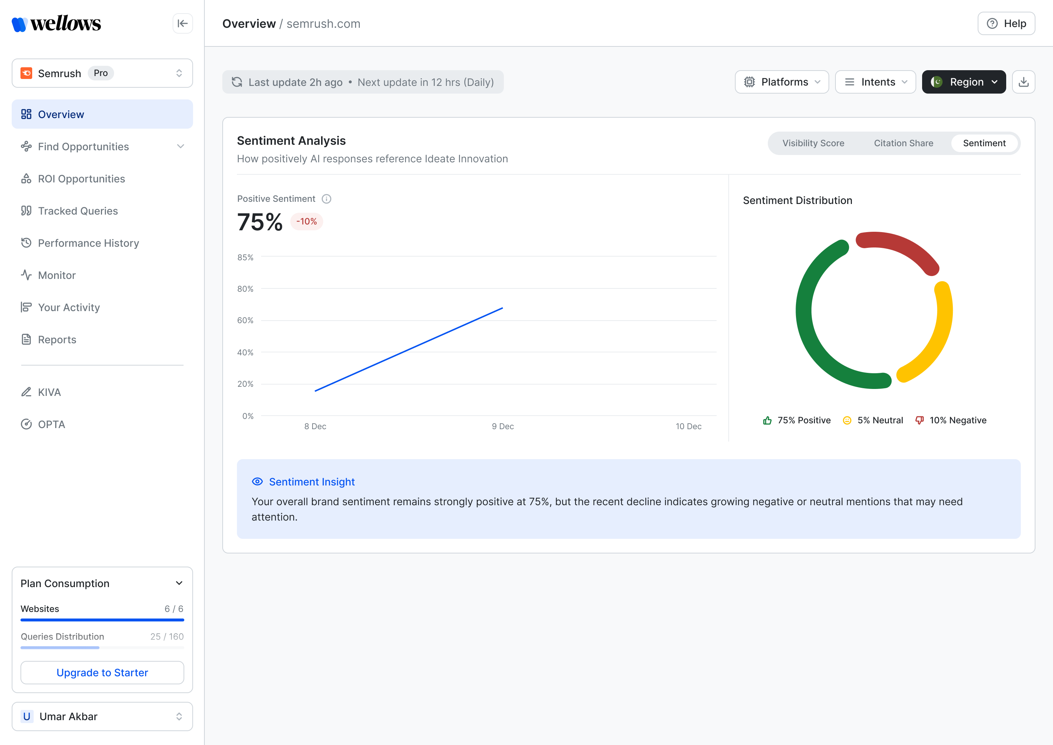Click the thumbs-down 10% Negative legend

pos(951,420)
